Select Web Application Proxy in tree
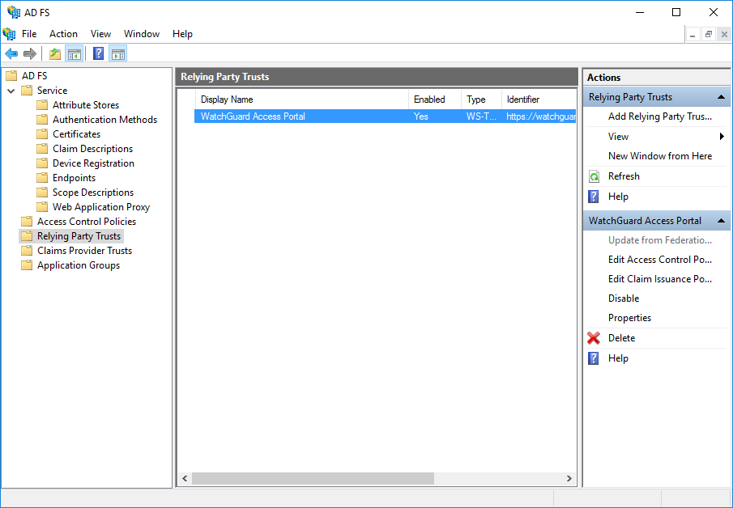This screenshot has height=508, width=733. 101,207
